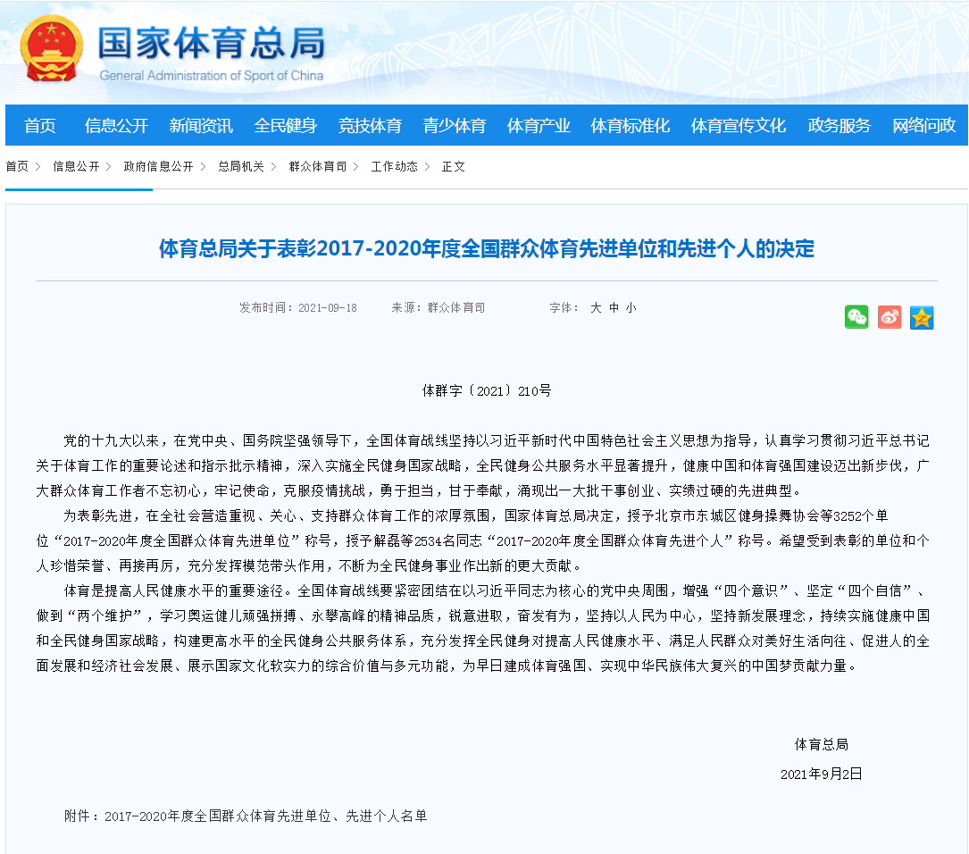Screen dimensions: 969x854
Task: Set font size to 小 (small)
Action: (631, 307)
